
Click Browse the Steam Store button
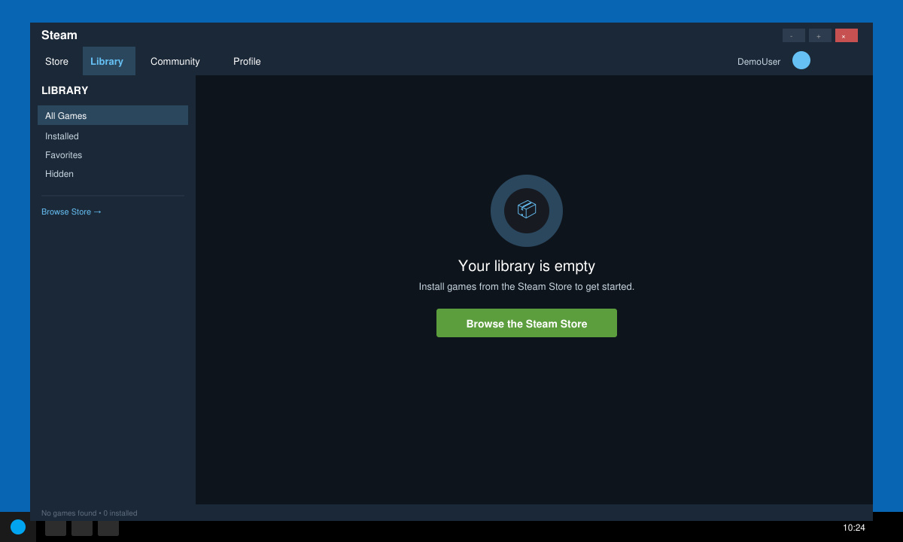pyautogui.click(x=527, y=323)
